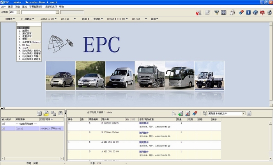This screenshot has height=165, width=273.
Task: Click the export icon right of transfer dropdown
Action: coord(249,113)
